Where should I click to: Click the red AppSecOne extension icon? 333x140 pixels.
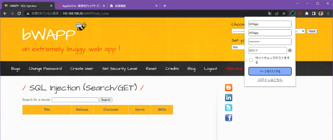pyautogui.click(x=300, y=13)
